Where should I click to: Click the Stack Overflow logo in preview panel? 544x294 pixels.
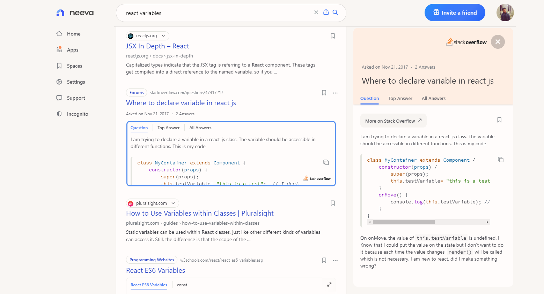coord(466,42)
